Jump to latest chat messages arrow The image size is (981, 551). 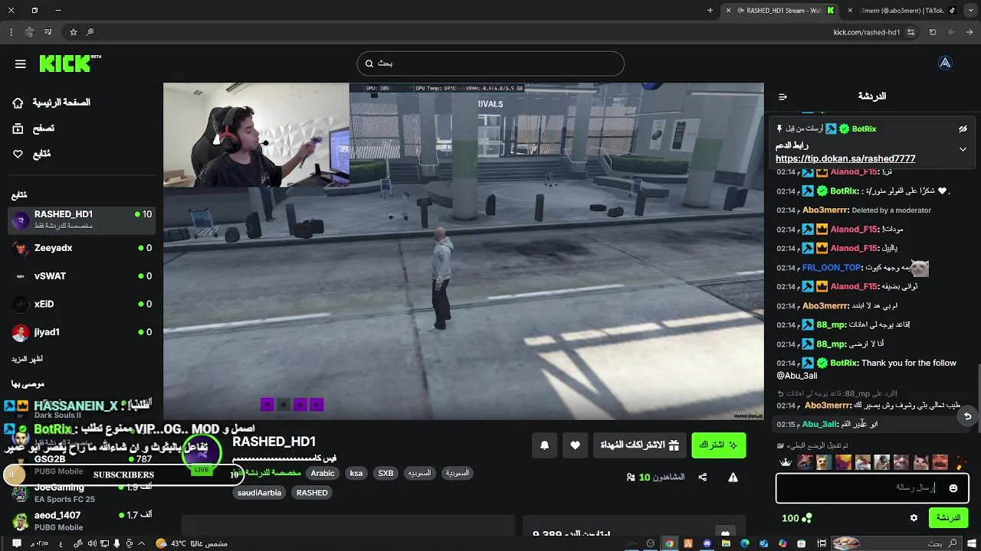click(x=967, y=416)
